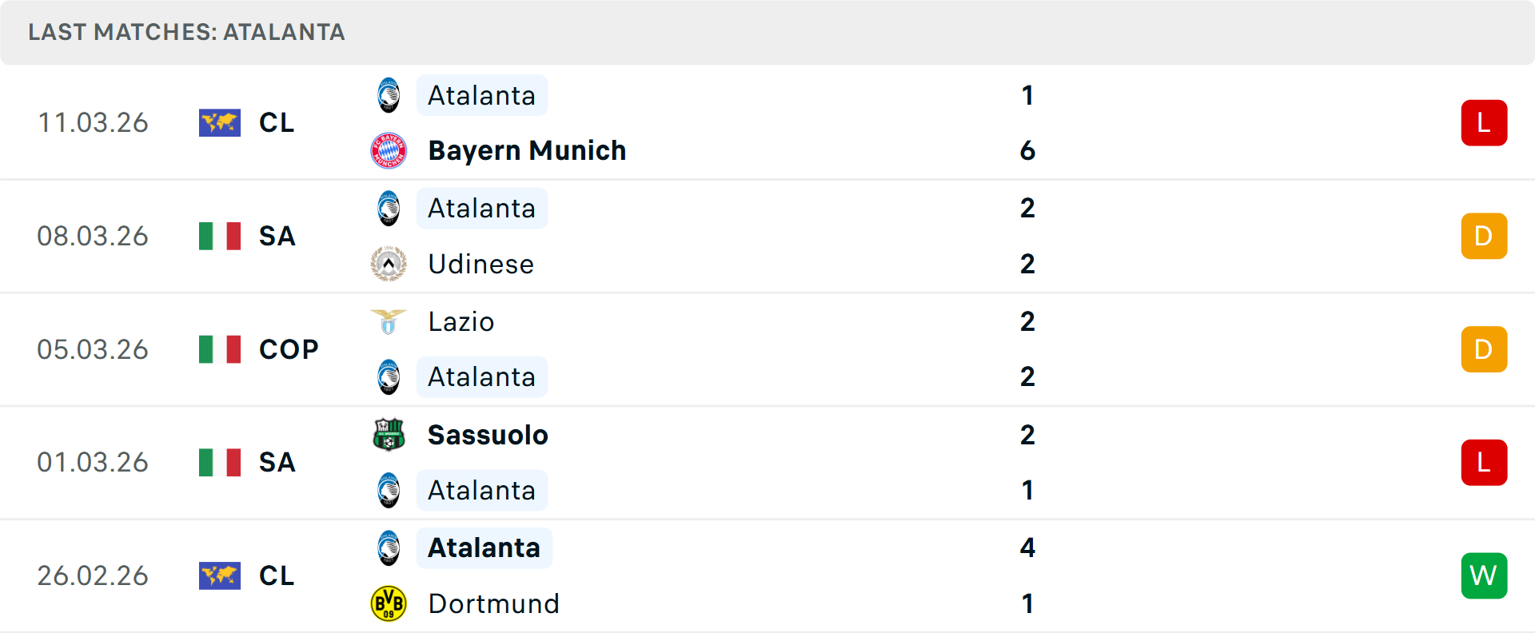Viewport: 1535px width, 633px height.
Task: Click the Bayern Munich club crest
Action: click(x=389, y=150)
